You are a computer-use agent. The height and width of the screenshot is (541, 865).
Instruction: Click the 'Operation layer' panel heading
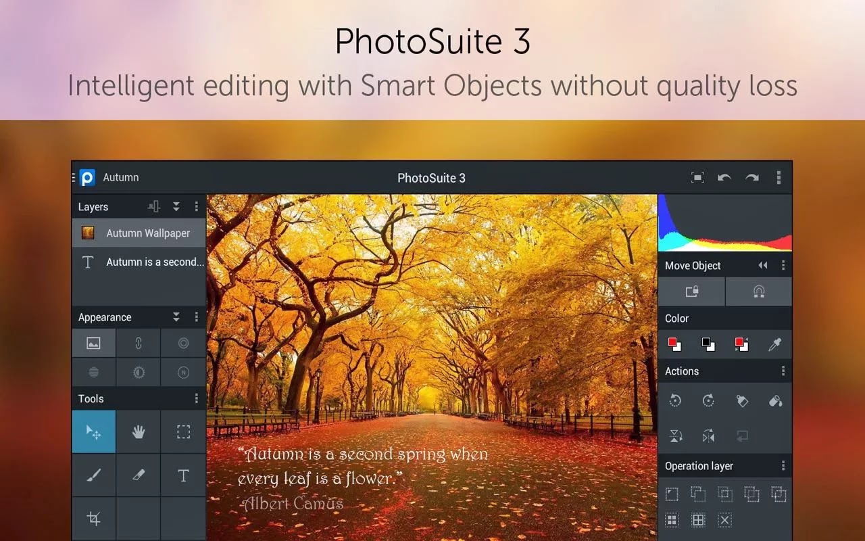[x=699, y=466]
